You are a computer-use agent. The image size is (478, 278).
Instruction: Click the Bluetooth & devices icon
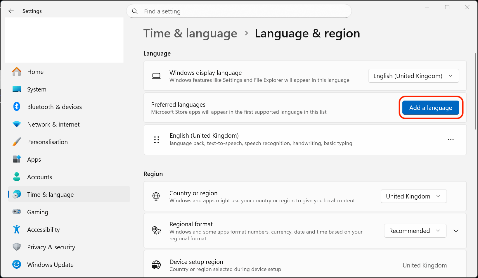click(x=17, y=106)
